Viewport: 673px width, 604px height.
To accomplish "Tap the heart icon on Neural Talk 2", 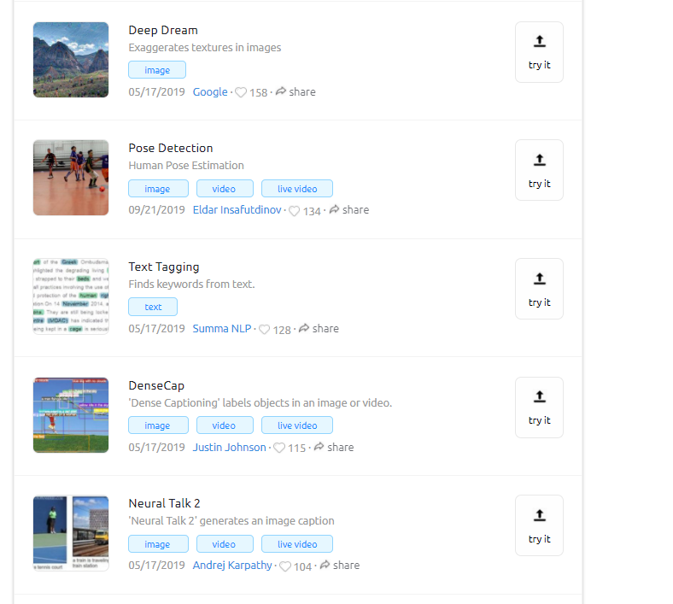I will [x=285, y=566].
